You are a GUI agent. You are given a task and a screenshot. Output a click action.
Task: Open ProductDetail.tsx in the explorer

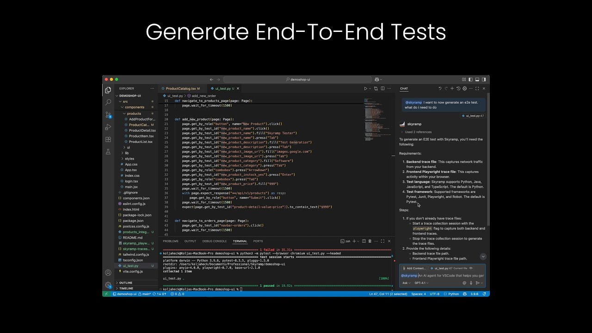click(142, 130)
